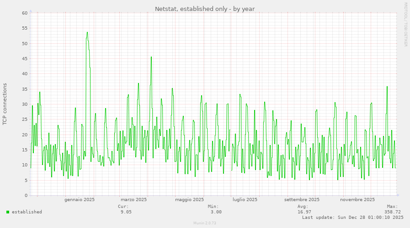410x228 pixels.
Task: Click the current value 9.05
Action: tap(126, 212)
